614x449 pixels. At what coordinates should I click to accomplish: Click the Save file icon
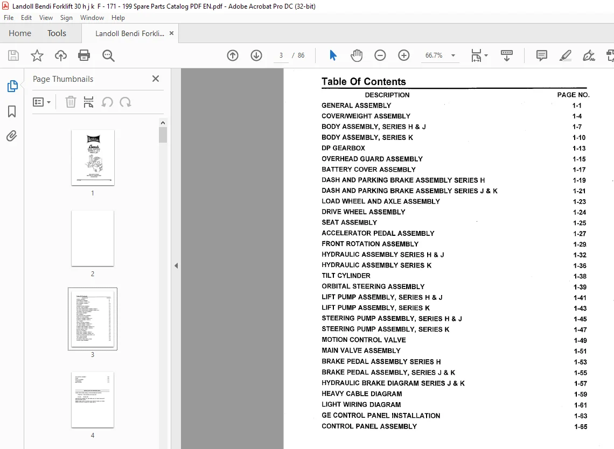point(13,55)
